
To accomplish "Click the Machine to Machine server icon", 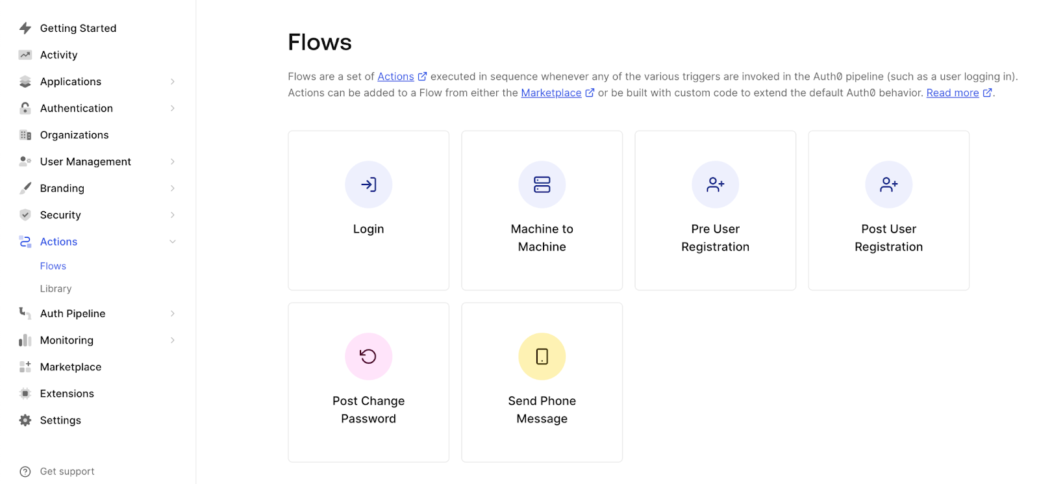I will tap(542, 185).
